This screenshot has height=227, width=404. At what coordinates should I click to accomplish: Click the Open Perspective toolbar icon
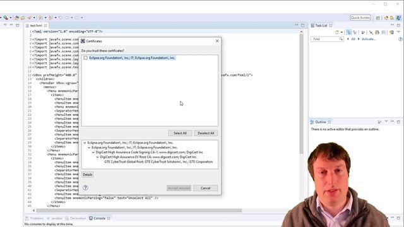(378, 18)
